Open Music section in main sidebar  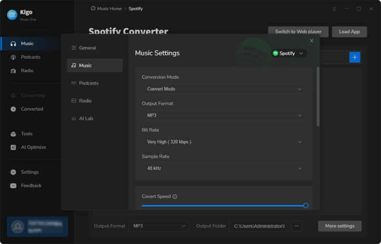(x=31, y=44)
